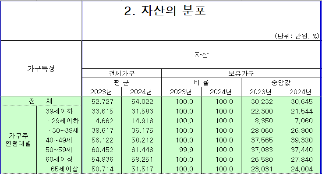This screenshot has height=174, width=322.
Task: Select the '비 율' subheader cell
Action: pyautogui.click(x=201, y=82)
